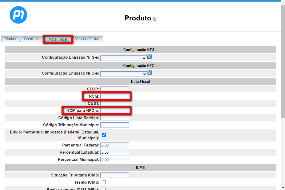Select the Nota Fiscal tab
The height and width of the screenshot is (190, 285).
(x=58, y=39)
